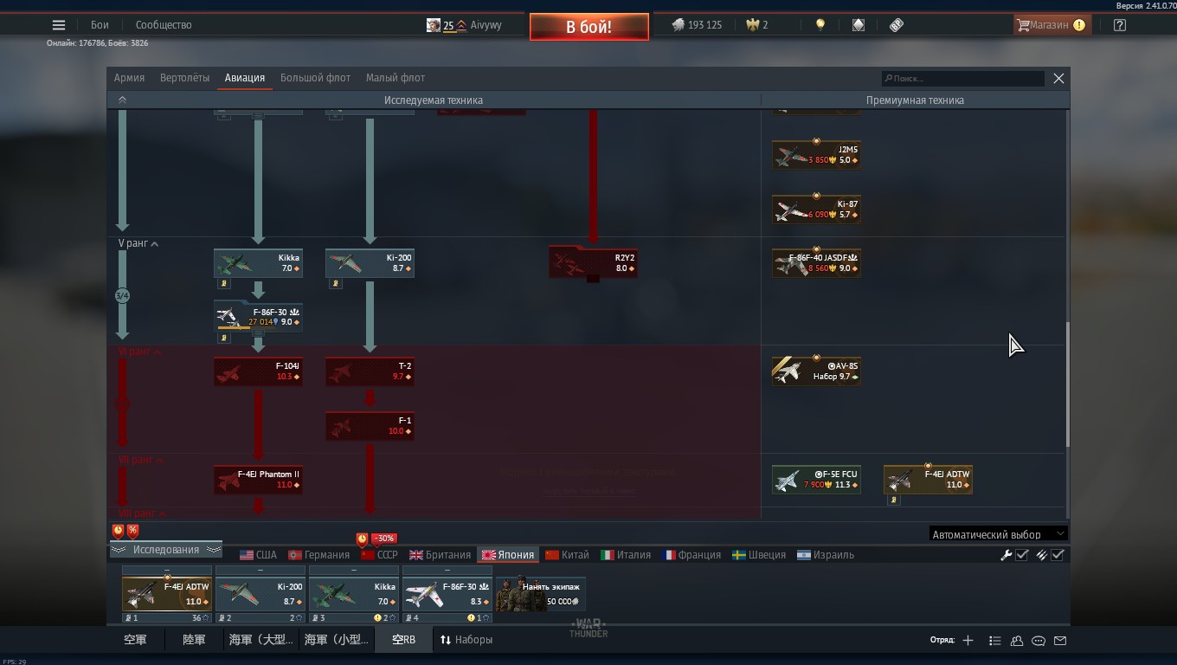Select the locked T-2 aircraft

pyautogui.click(x=370, y=371)
